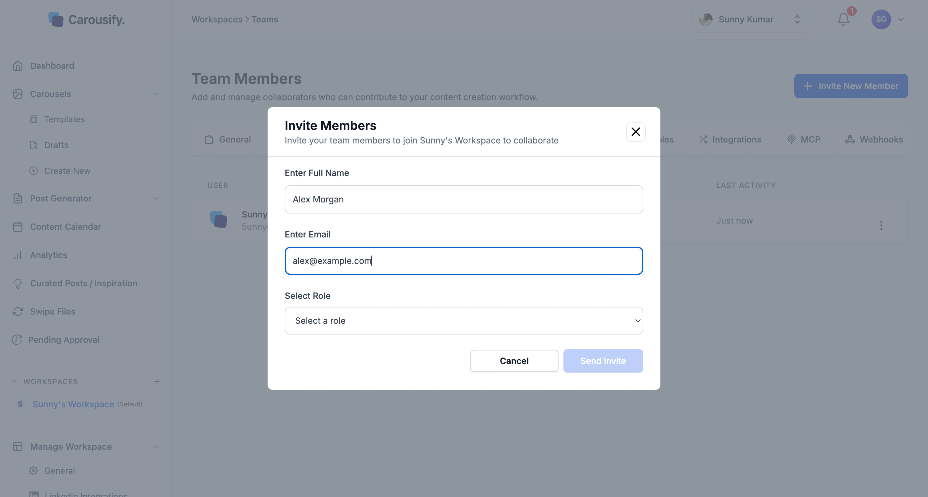
Task: Open Swipe Files page
Action: tap(52, 311)
